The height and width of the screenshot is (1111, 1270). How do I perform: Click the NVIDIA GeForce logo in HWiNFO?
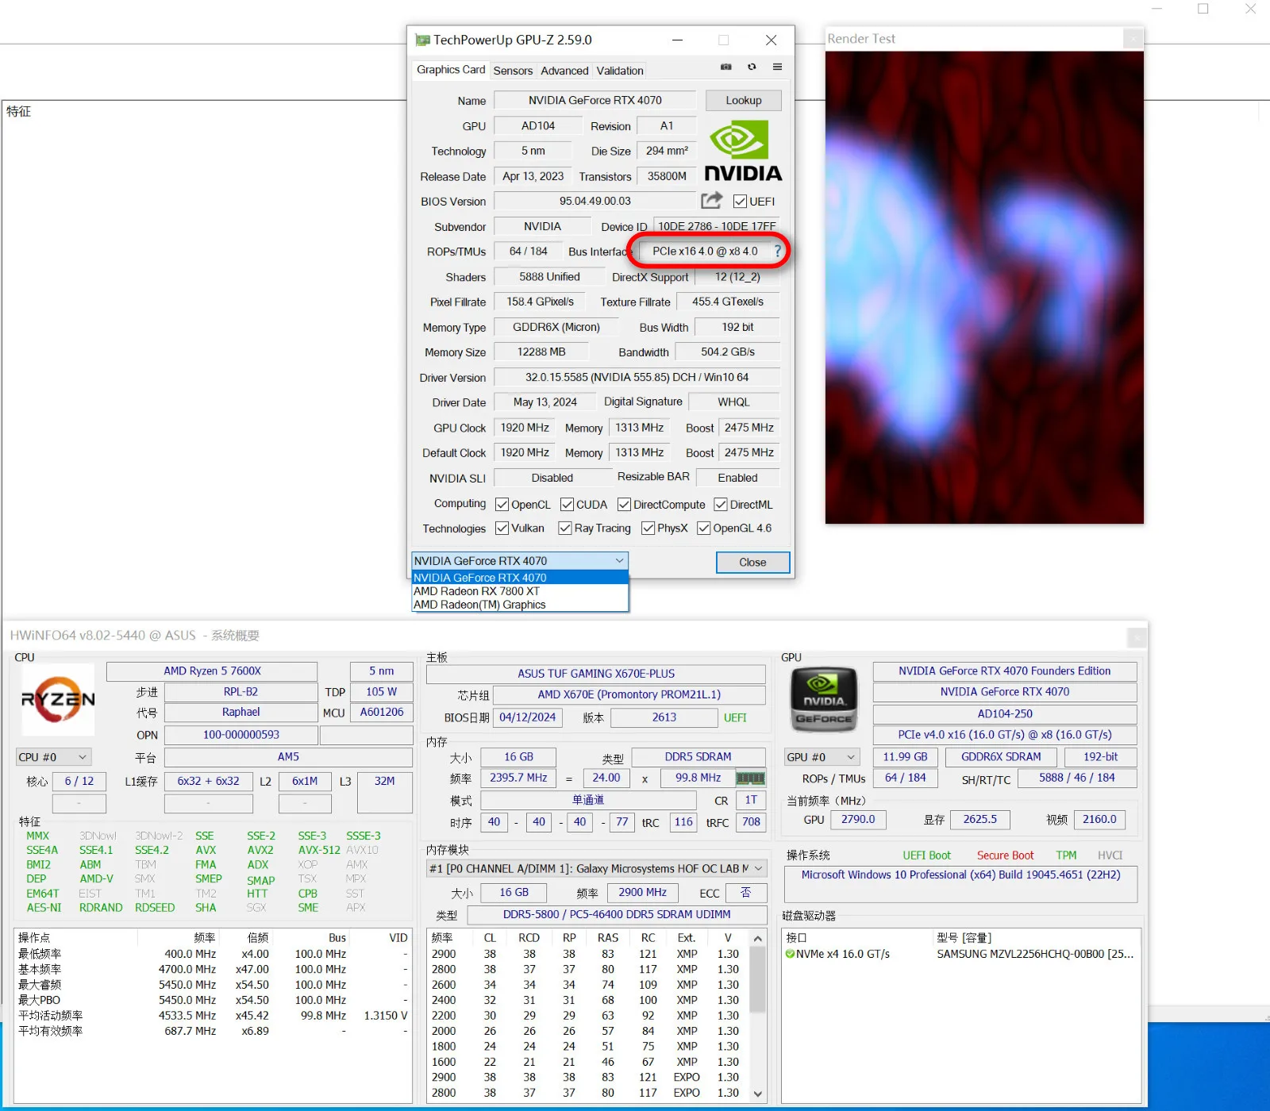[x=824, y=698]
